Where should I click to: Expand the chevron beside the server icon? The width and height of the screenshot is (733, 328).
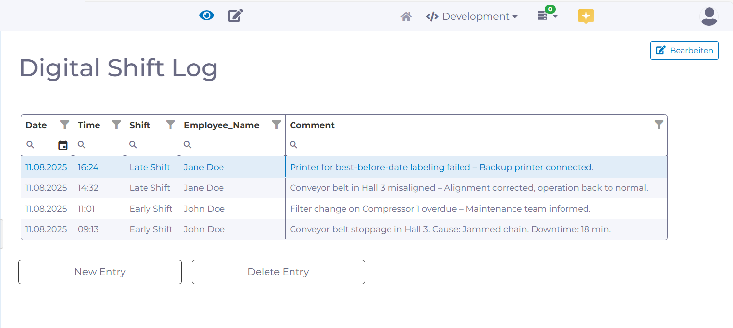(554, 16)
